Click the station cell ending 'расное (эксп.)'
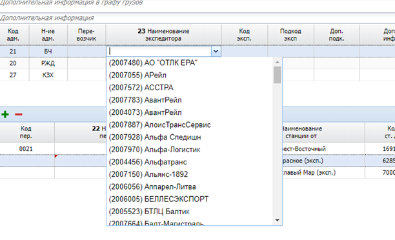The height and width of the screenshot is (240, 395). tap(323, 161)
